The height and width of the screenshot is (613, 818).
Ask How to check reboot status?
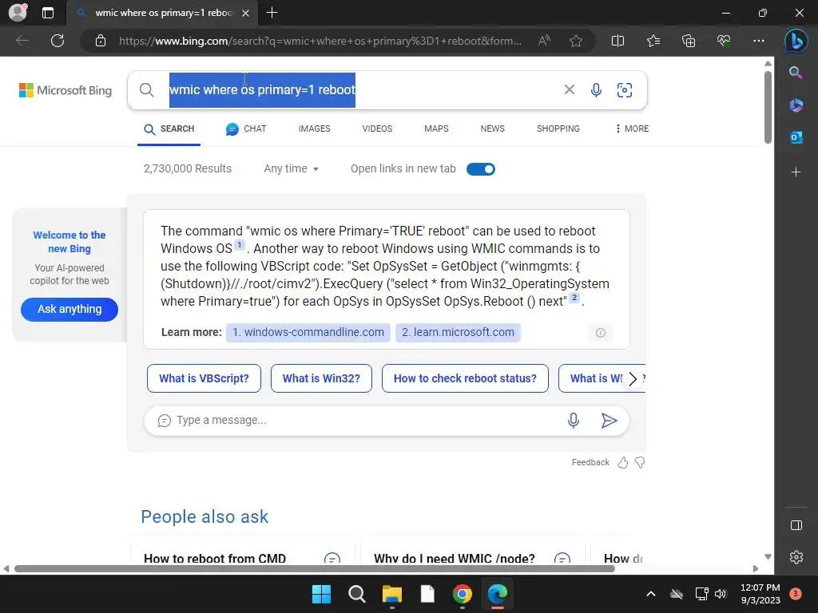465,378
